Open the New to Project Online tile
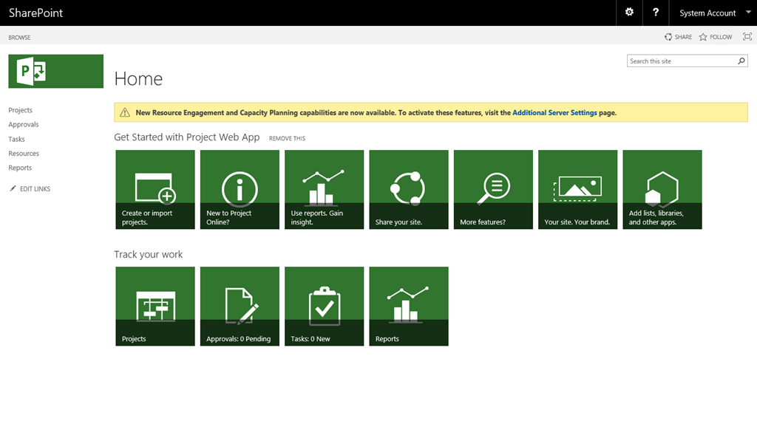757x421 pixels. point(240,189)
